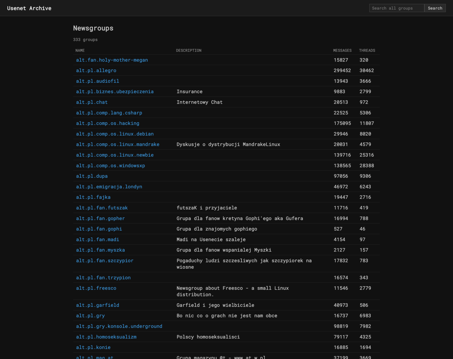Select alt.pl.gry.konsole.underground link
The image size is (453, 359).
click(119, 326)
